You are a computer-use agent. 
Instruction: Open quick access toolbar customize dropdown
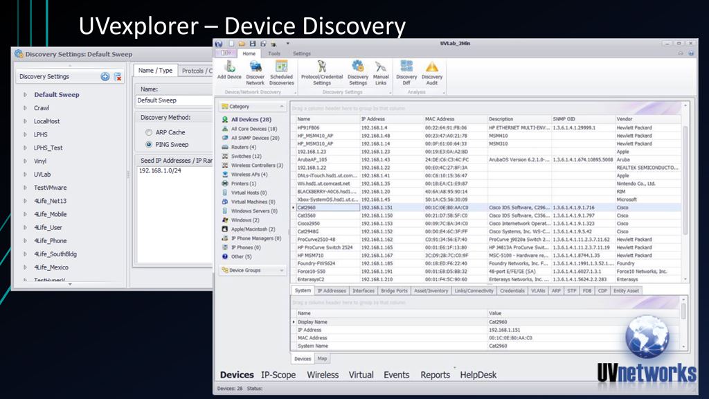[x=287, y=44]
